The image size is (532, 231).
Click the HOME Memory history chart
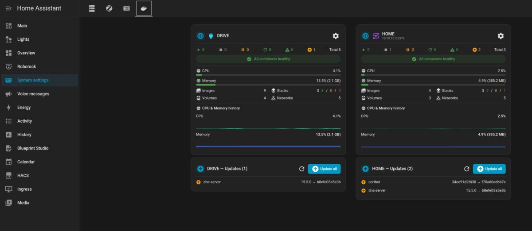tap(433, 143)
